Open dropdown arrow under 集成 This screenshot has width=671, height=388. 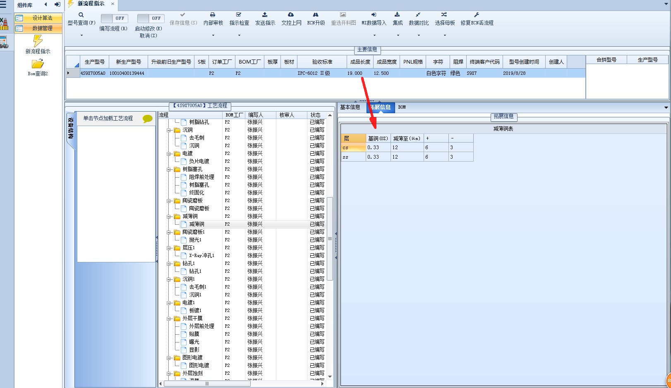point(398,36)
